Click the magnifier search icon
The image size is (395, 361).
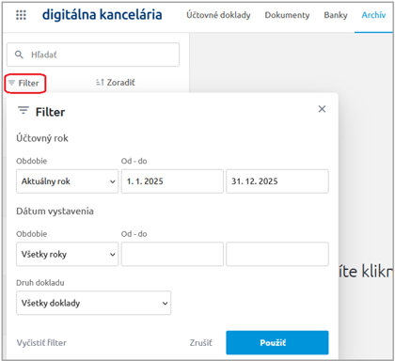pos(19,55)
